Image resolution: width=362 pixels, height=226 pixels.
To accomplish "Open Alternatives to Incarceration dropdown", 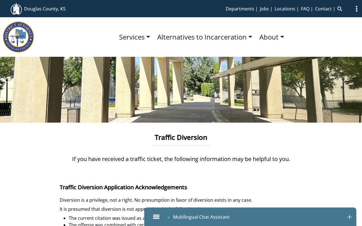I will click(205, 37).
